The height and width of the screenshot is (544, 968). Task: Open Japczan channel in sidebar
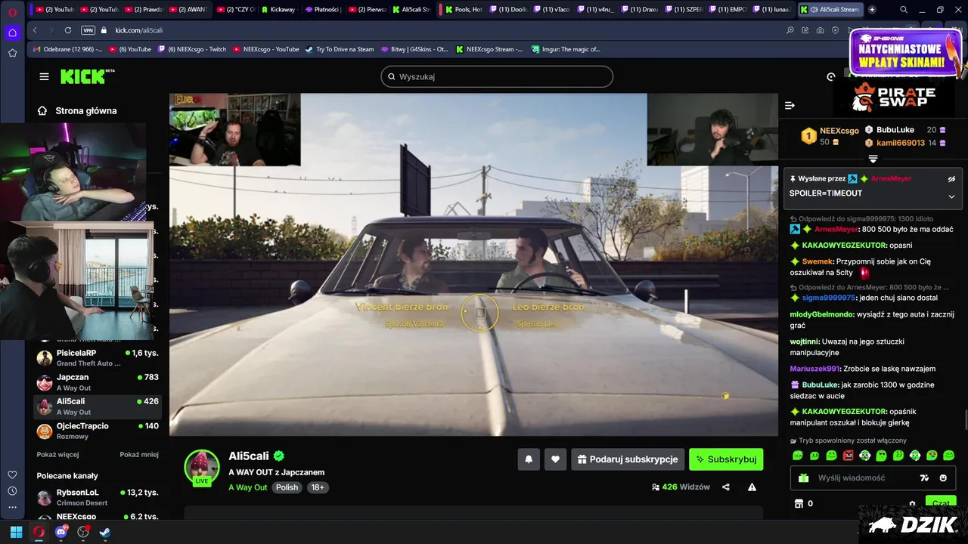(x=97, y=382)
